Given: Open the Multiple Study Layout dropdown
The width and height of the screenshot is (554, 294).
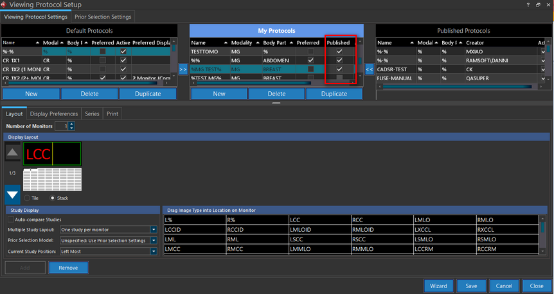Looking at the screenshot, I should (154, 229).
